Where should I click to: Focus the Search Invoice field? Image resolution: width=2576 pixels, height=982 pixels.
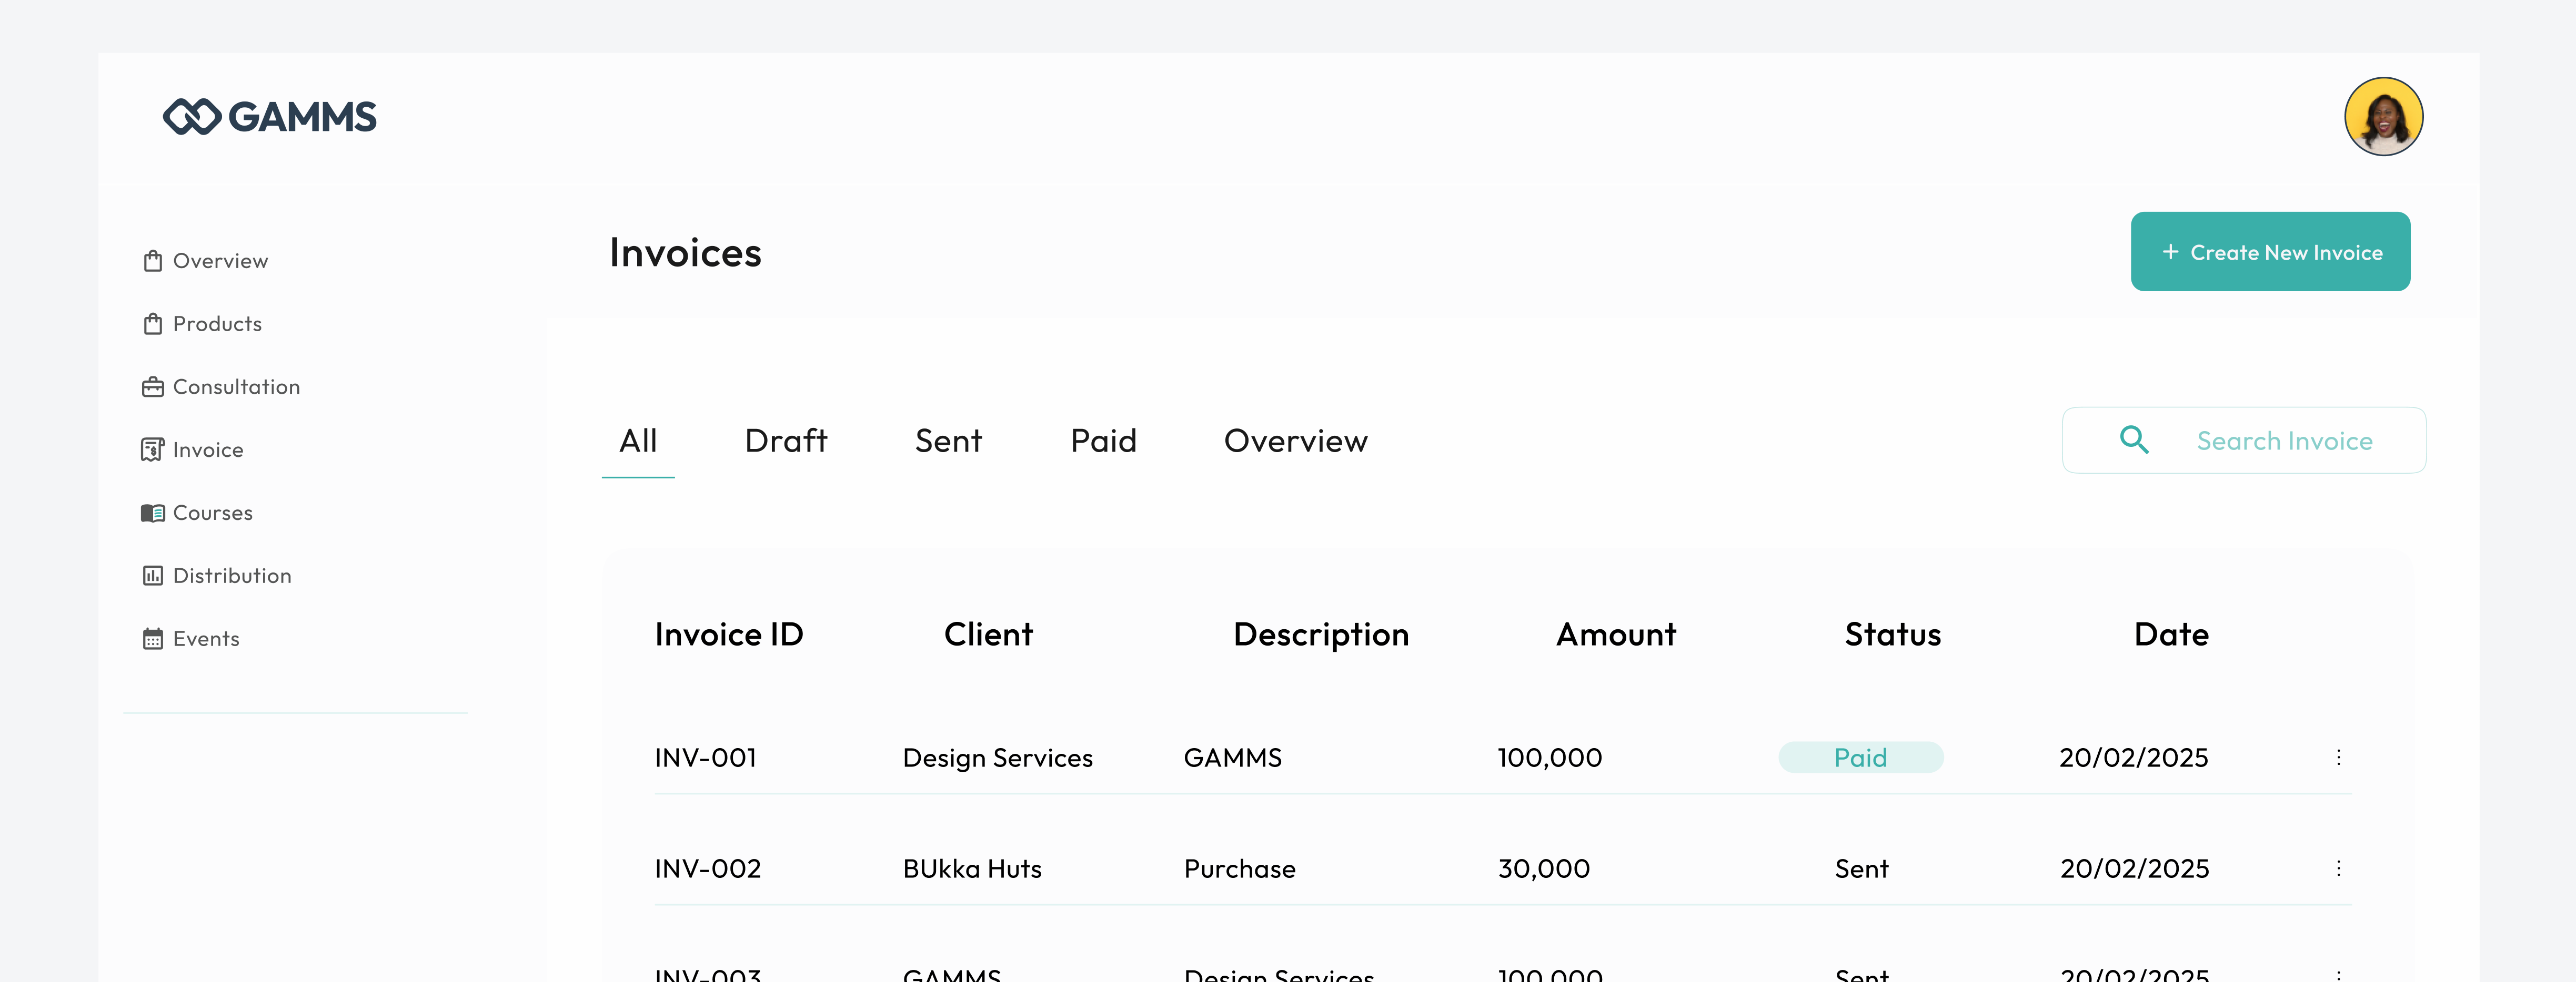[2244, 439]
